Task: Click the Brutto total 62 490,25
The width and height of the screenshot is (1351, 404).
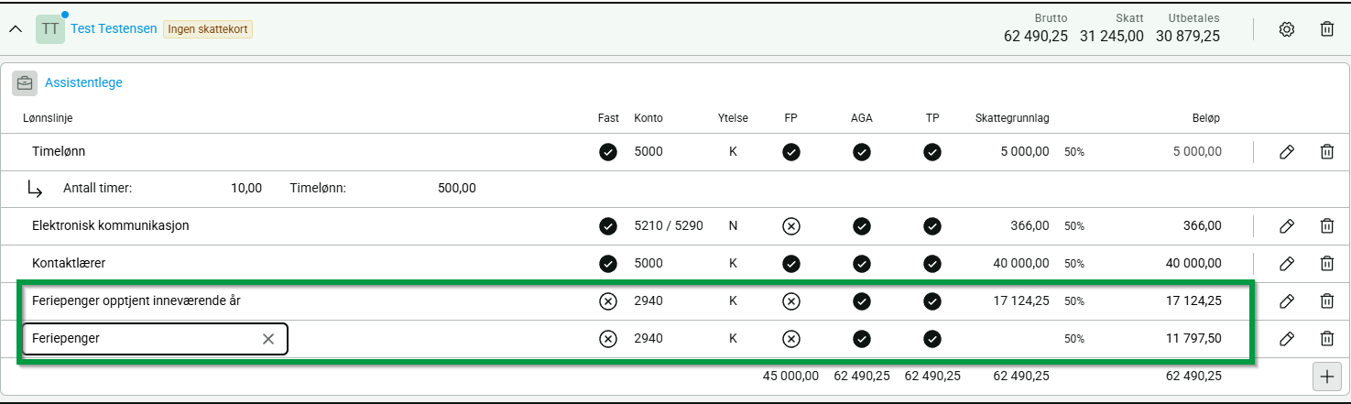Action: click(1036, 37)
